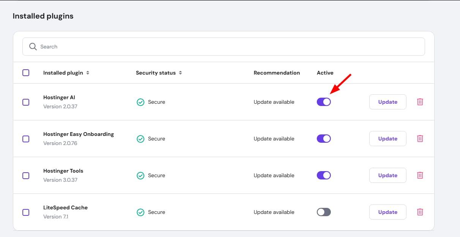Click Update button for LiteSpeed Cache
The width and height of the screenshot is (460, 237).
tap(387, 212)
